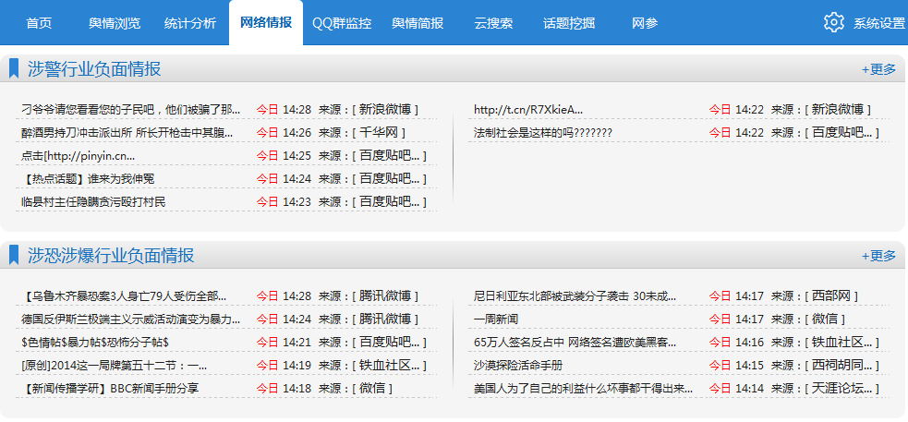Switch to 舆情浏览 tab
The width and height of the screenshot is (908, 422).
pos(115,23)
